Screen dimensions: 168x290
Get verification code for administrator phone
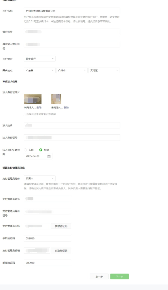61,226
